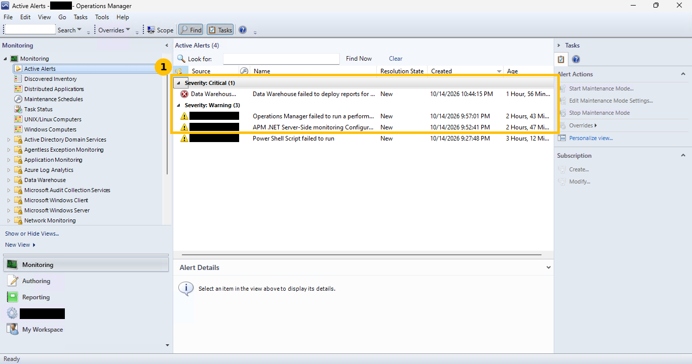Open the File menu
This screenshot has height=364, width=692.
coord(8,17)
